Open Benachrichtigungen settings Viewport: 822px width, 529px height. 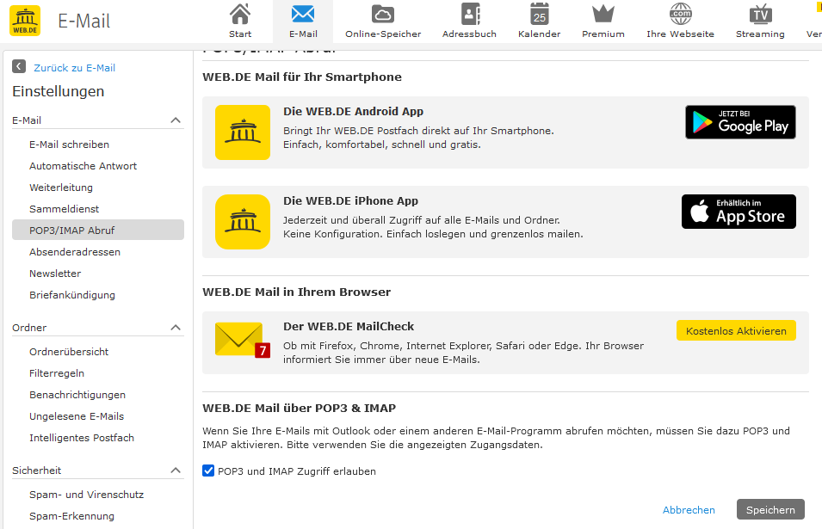tap(77, 395)
